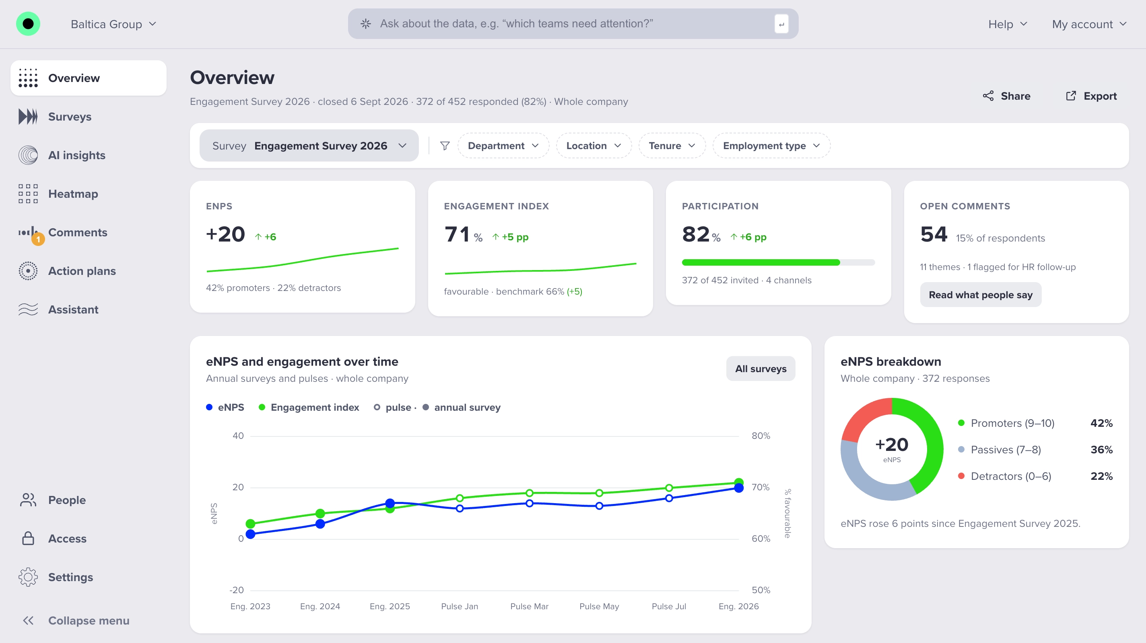Open the Heatmap section
Image resolution: width=1146 pixels, height=643 pixels.
(x=89, y=194)
